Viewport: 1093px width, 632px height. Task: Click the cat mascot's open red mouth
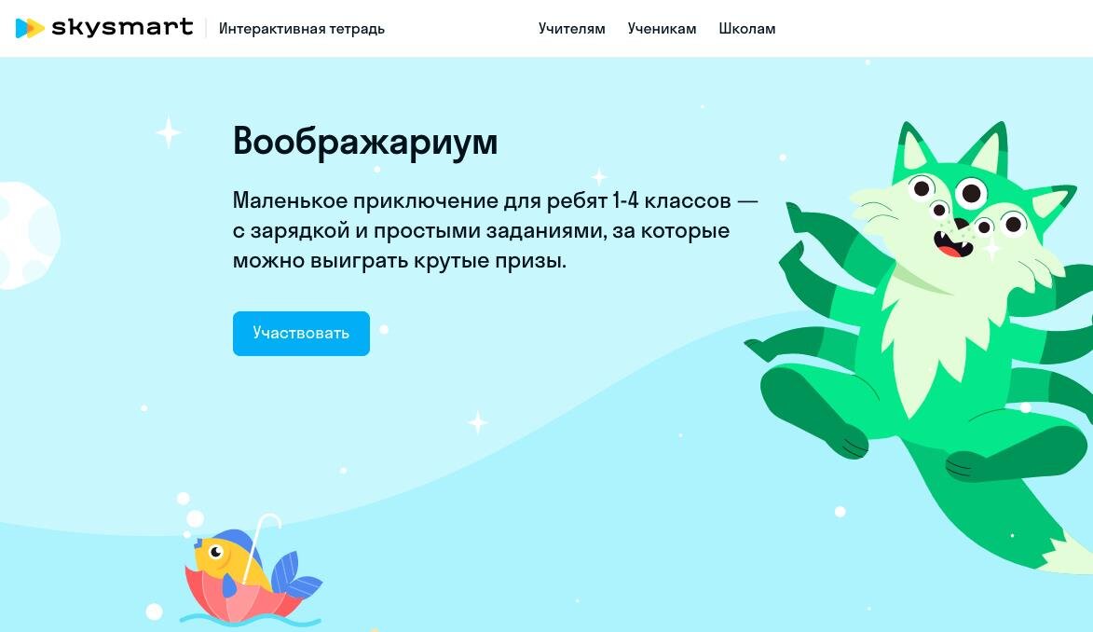pyautogui.click(x=953, y=243)
